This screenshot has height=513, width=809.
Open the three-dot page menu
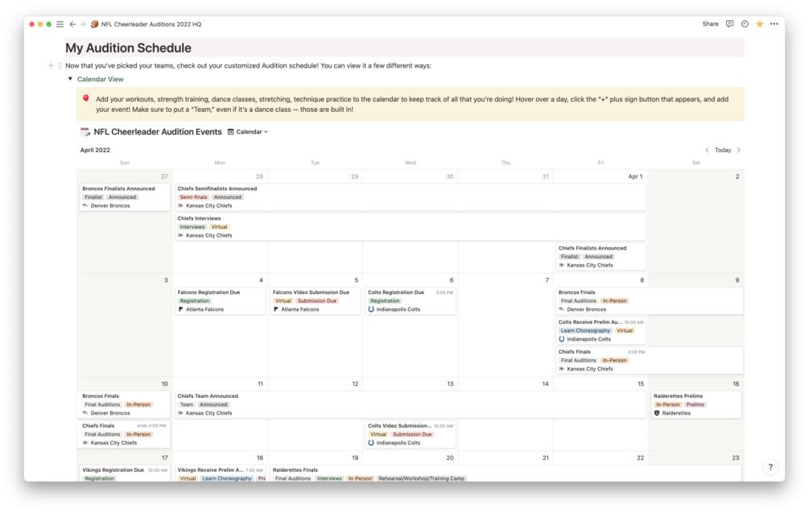tap(774, 23)
